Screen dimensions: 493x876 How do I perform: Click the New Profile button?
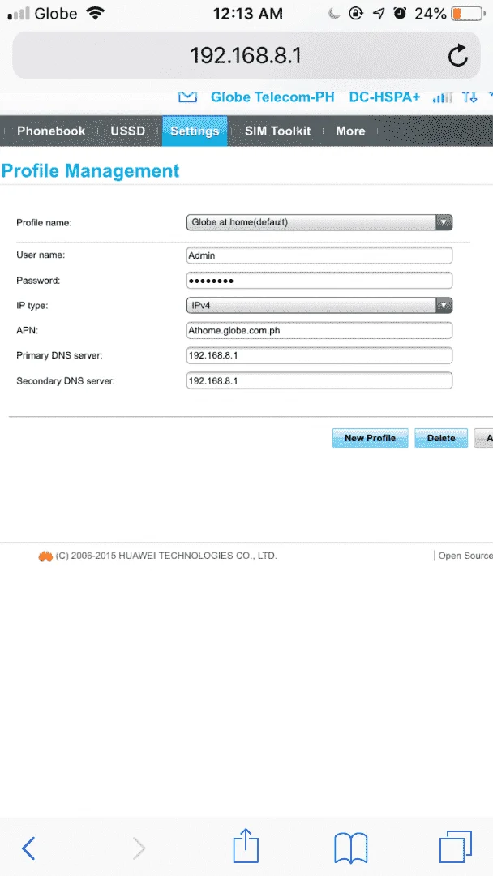pyautogui.click(x=371, y=438)
